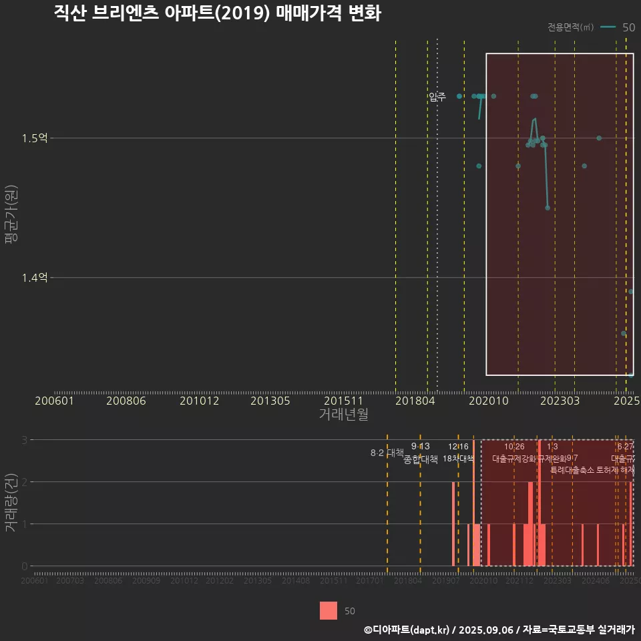Click the '거래년월' x-axis title
641x641 pixels.
click(x=343, y=414)
